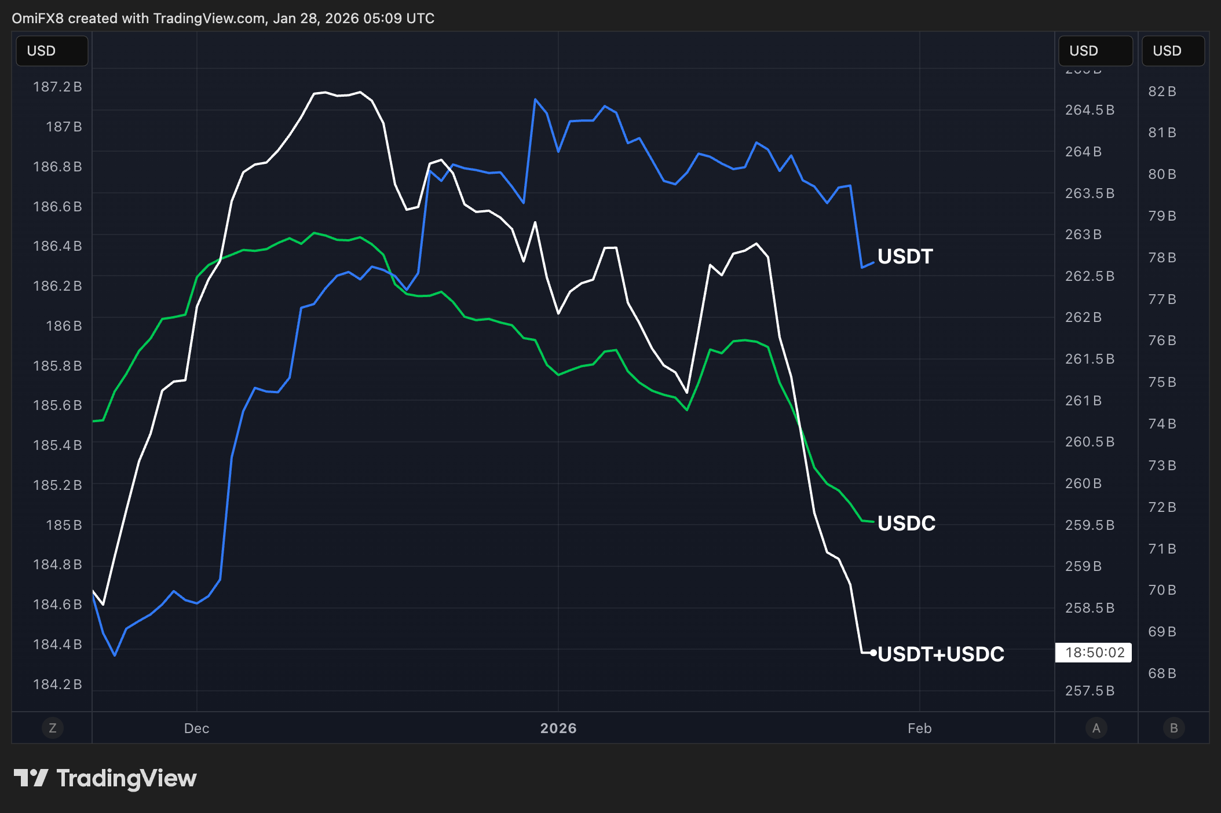Click the B scale badge icon
Viewport: 1221px width, 813px height.
[x=1174, y=728]
